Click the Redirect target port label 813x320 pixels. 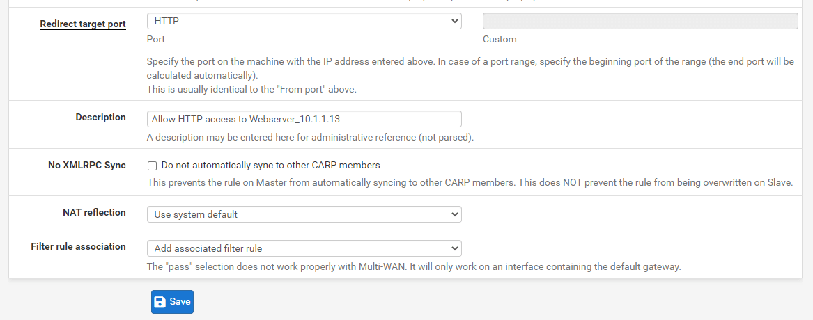[83, 24]
